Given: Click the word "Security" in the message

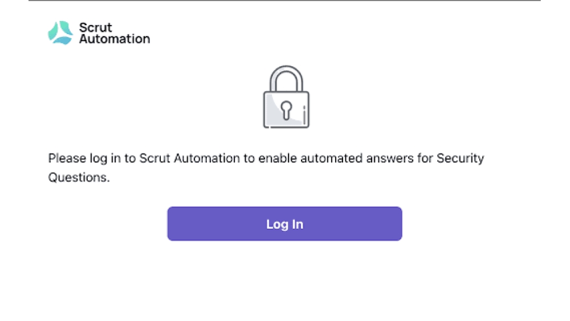Looking at the screenshot, I should (460, 159).
